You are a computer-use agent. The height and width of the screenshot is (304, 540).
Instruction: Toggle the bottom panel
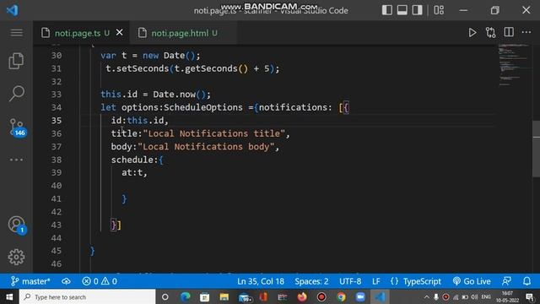point(402,10)
